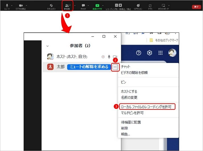This screenshot has width=203, height=151.
Task: Open the help question-mark icon in browser
Action: tap(139, 53)
